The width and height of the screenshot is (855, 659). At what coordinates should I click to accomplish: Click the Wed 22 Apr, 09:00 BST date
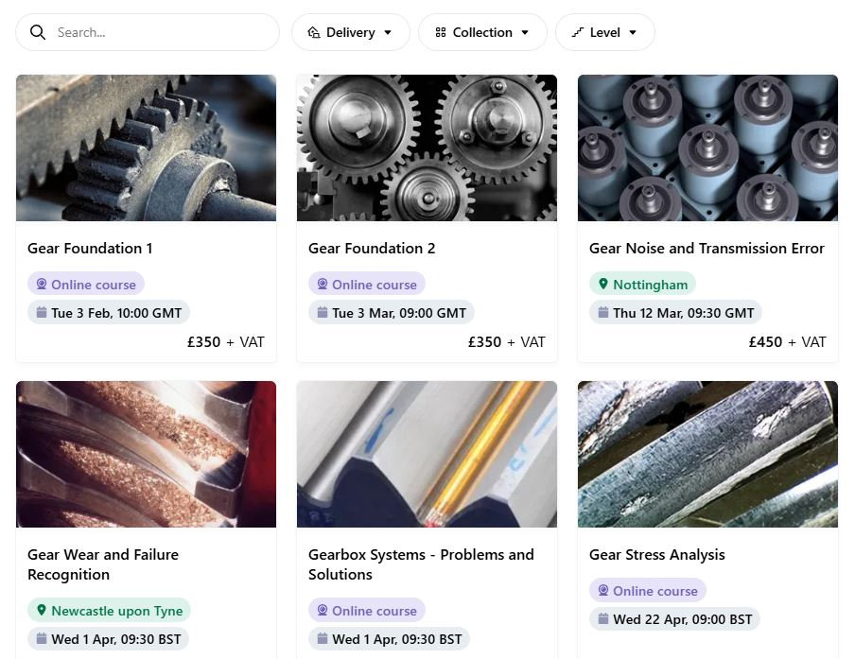click(x=683, y=619)
